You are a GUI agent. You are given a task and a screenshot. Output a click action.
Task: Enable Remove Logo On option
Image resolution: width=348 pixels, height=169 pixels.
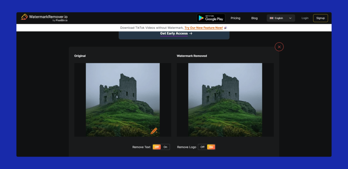point(211,147)
